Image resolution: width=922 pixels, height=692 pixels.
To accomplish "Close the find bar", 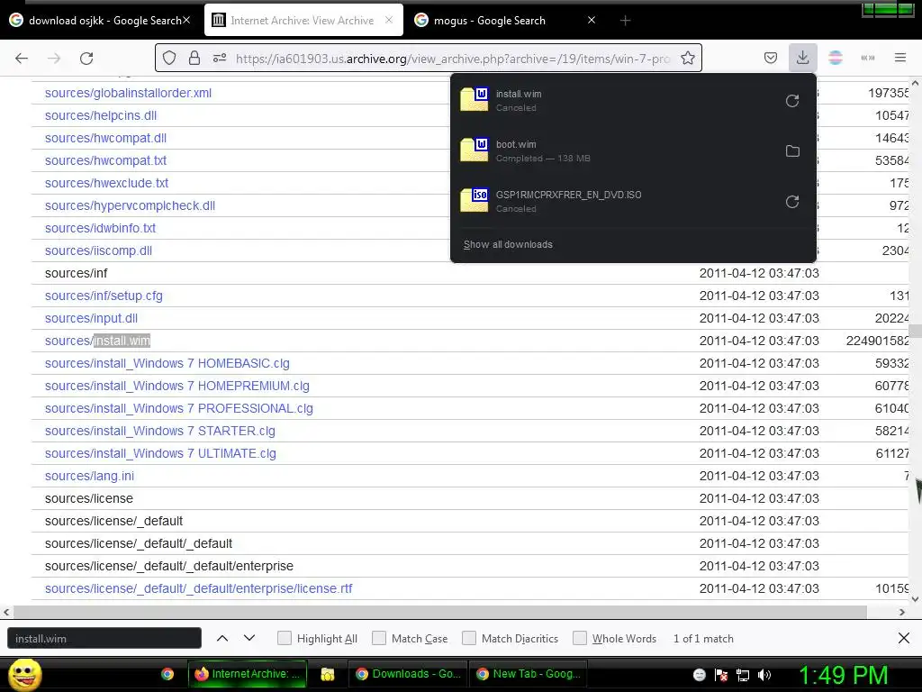I will coord(904,638).
